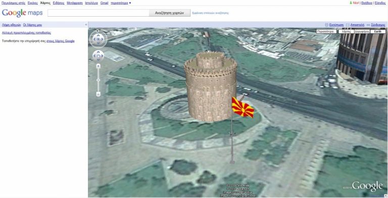This screenshot has width=388, height=198.
Task: Open the Περισσότερα map layers dropdown
Action: coord(327,32)
